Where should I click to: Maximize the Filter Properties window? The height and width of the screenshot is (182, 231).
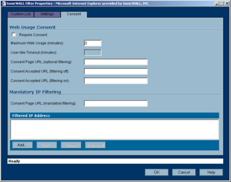point(221,3)
